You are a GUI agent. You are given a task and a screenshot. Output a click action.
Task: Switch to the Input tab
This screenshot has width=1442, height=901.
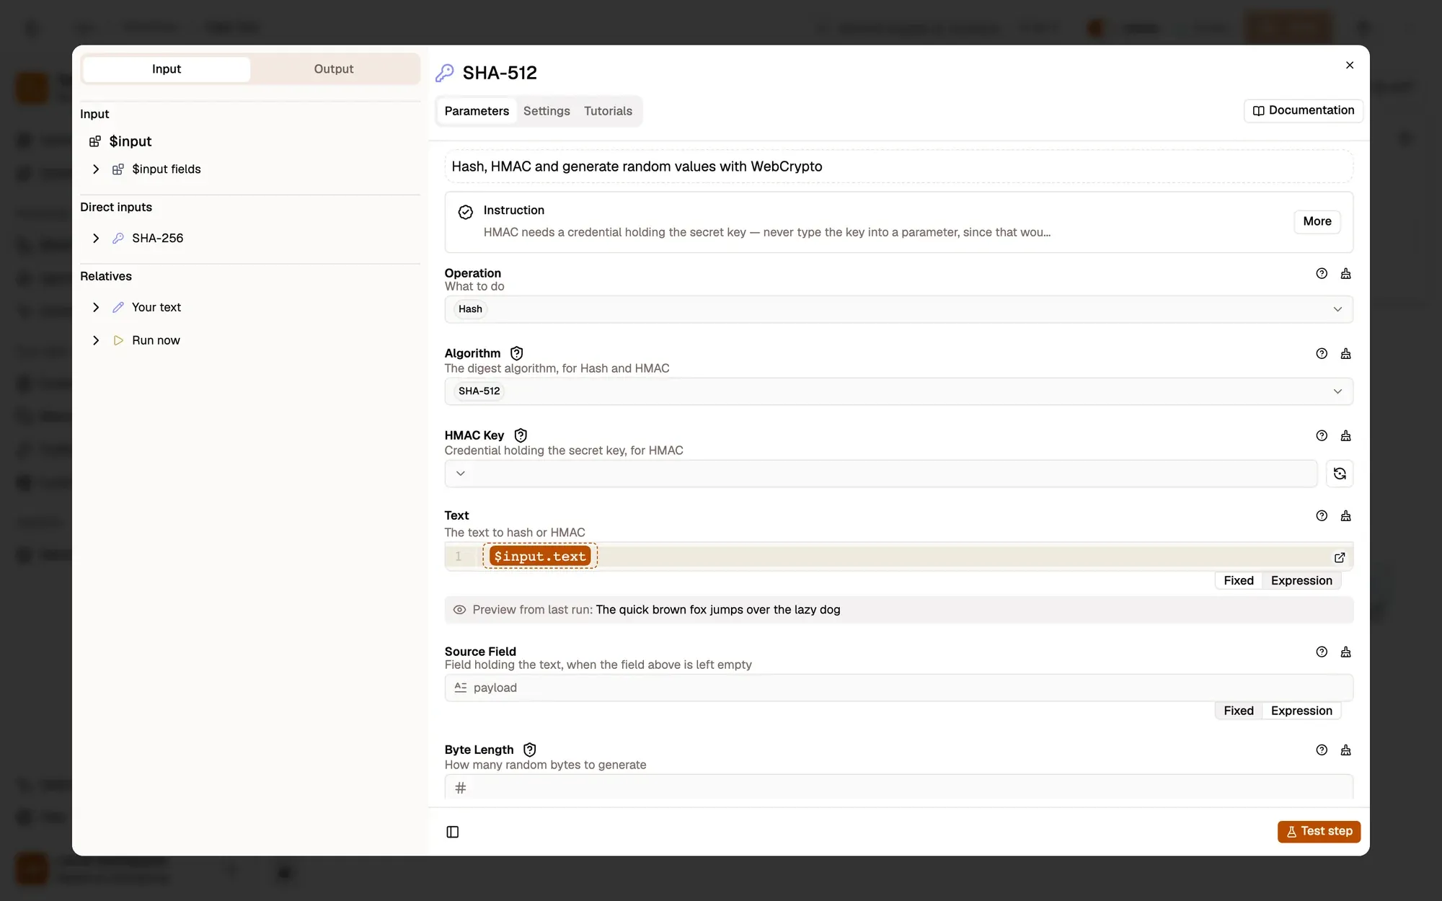pyautogui.click(x=167, y=69)
